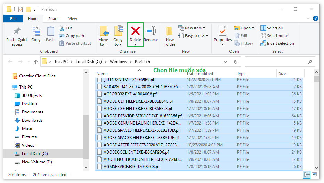The width and height of the screenshot is (324, 183).
Task: Click the Rename icon in Organize group
Action: pyautogui.click(x=151, y=31)
